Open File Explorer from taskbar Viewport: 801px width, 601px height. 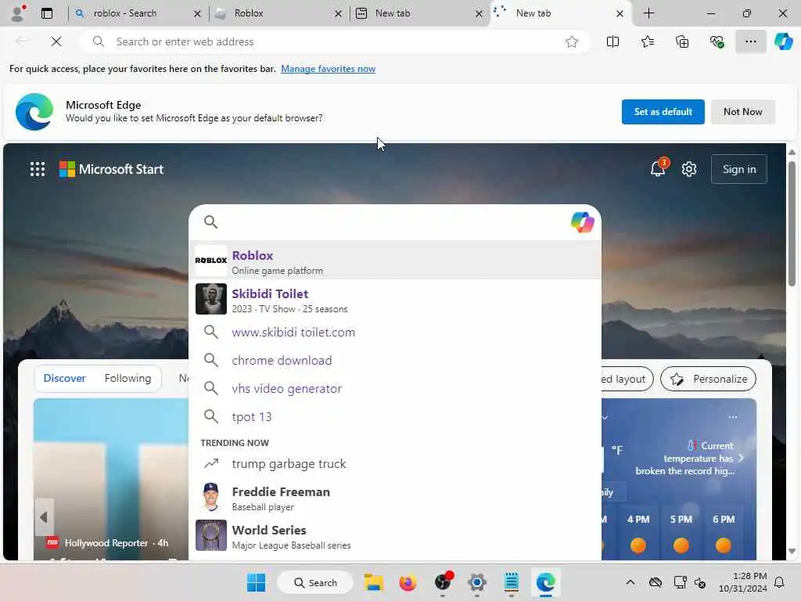tap(373, 582)
